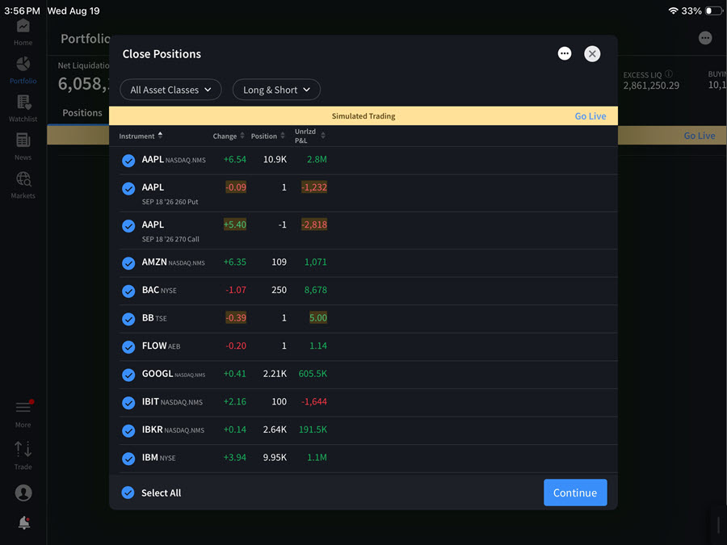Open the All Asset Classes dropdown

point(170,90)
